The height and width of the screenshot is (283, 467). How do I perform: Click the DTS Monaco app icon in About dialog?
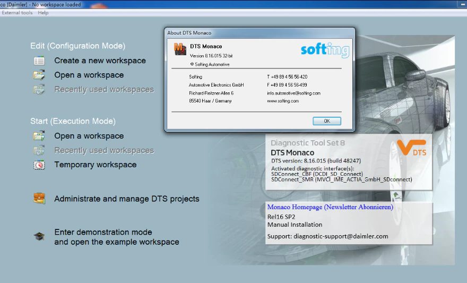180,49
